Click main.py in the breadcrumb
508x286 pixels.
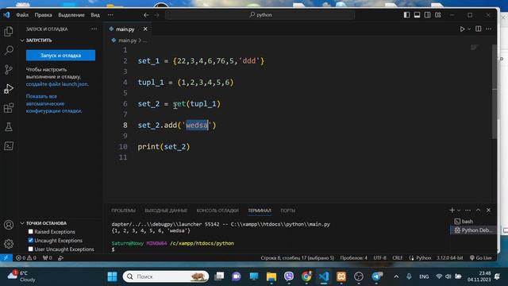click(127, 41)
